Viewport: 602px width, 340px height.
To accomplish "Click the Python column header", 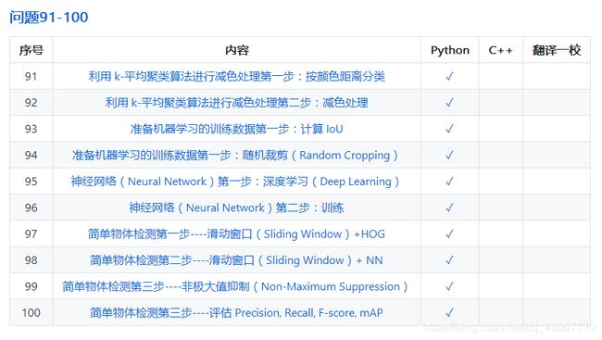I will (450, 50).
